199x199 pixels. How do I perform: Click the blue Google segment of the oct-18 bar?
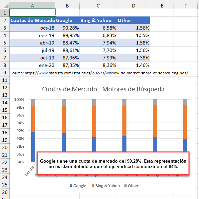coord(33,147)
